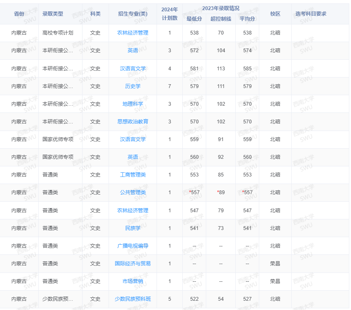Open the 英语 major page
Screen dimensions: 351x310
pyautogui.click(x=132, y=51)
